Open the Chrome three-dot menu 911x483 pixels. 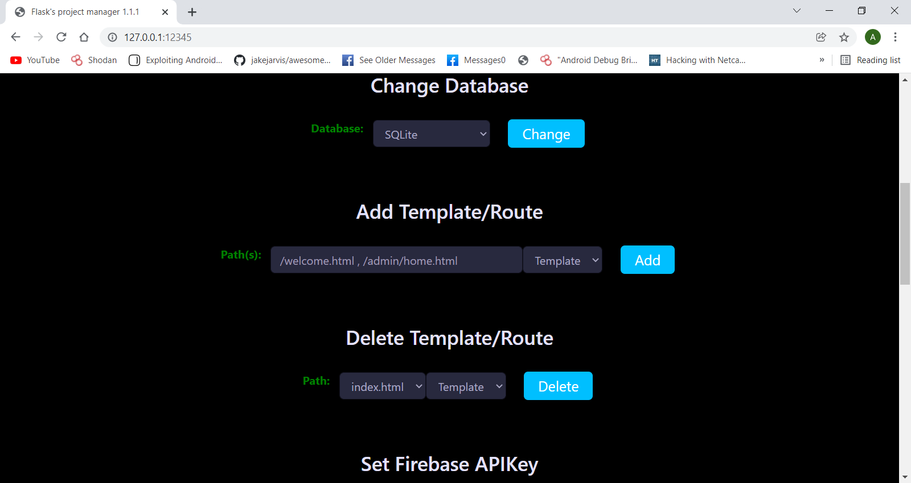point(895,37)
